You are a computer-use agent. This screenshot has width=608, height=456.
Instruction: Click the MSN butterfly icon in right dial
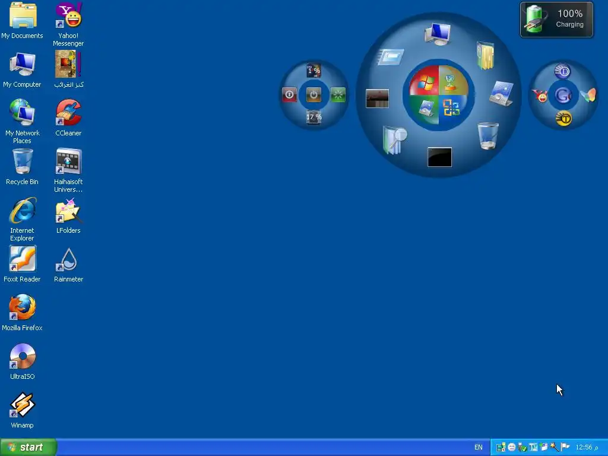point(588,95)
